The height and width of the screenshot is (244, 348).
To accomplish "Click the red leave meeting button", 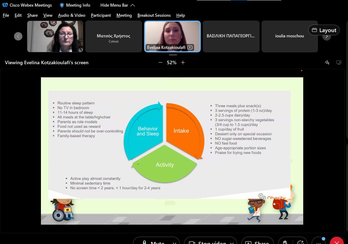I will coord(337,242).
